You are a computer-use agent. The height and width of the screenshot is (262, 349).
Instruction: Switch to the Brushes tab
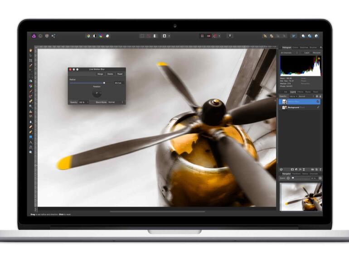pos(313,48)
